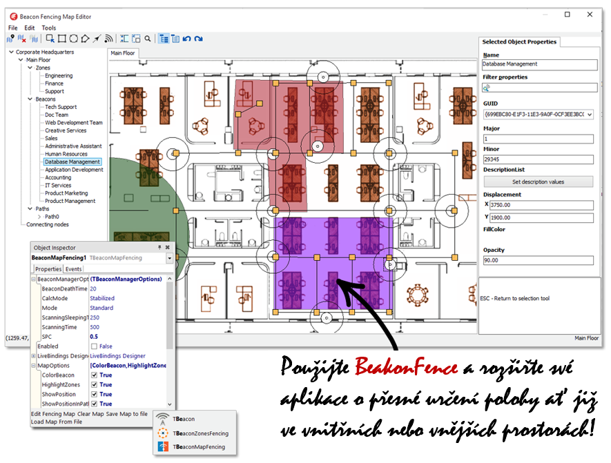Toggle the Enabled checkbox
The height and width of the screenshot is (463, 611).
[94, 346]
